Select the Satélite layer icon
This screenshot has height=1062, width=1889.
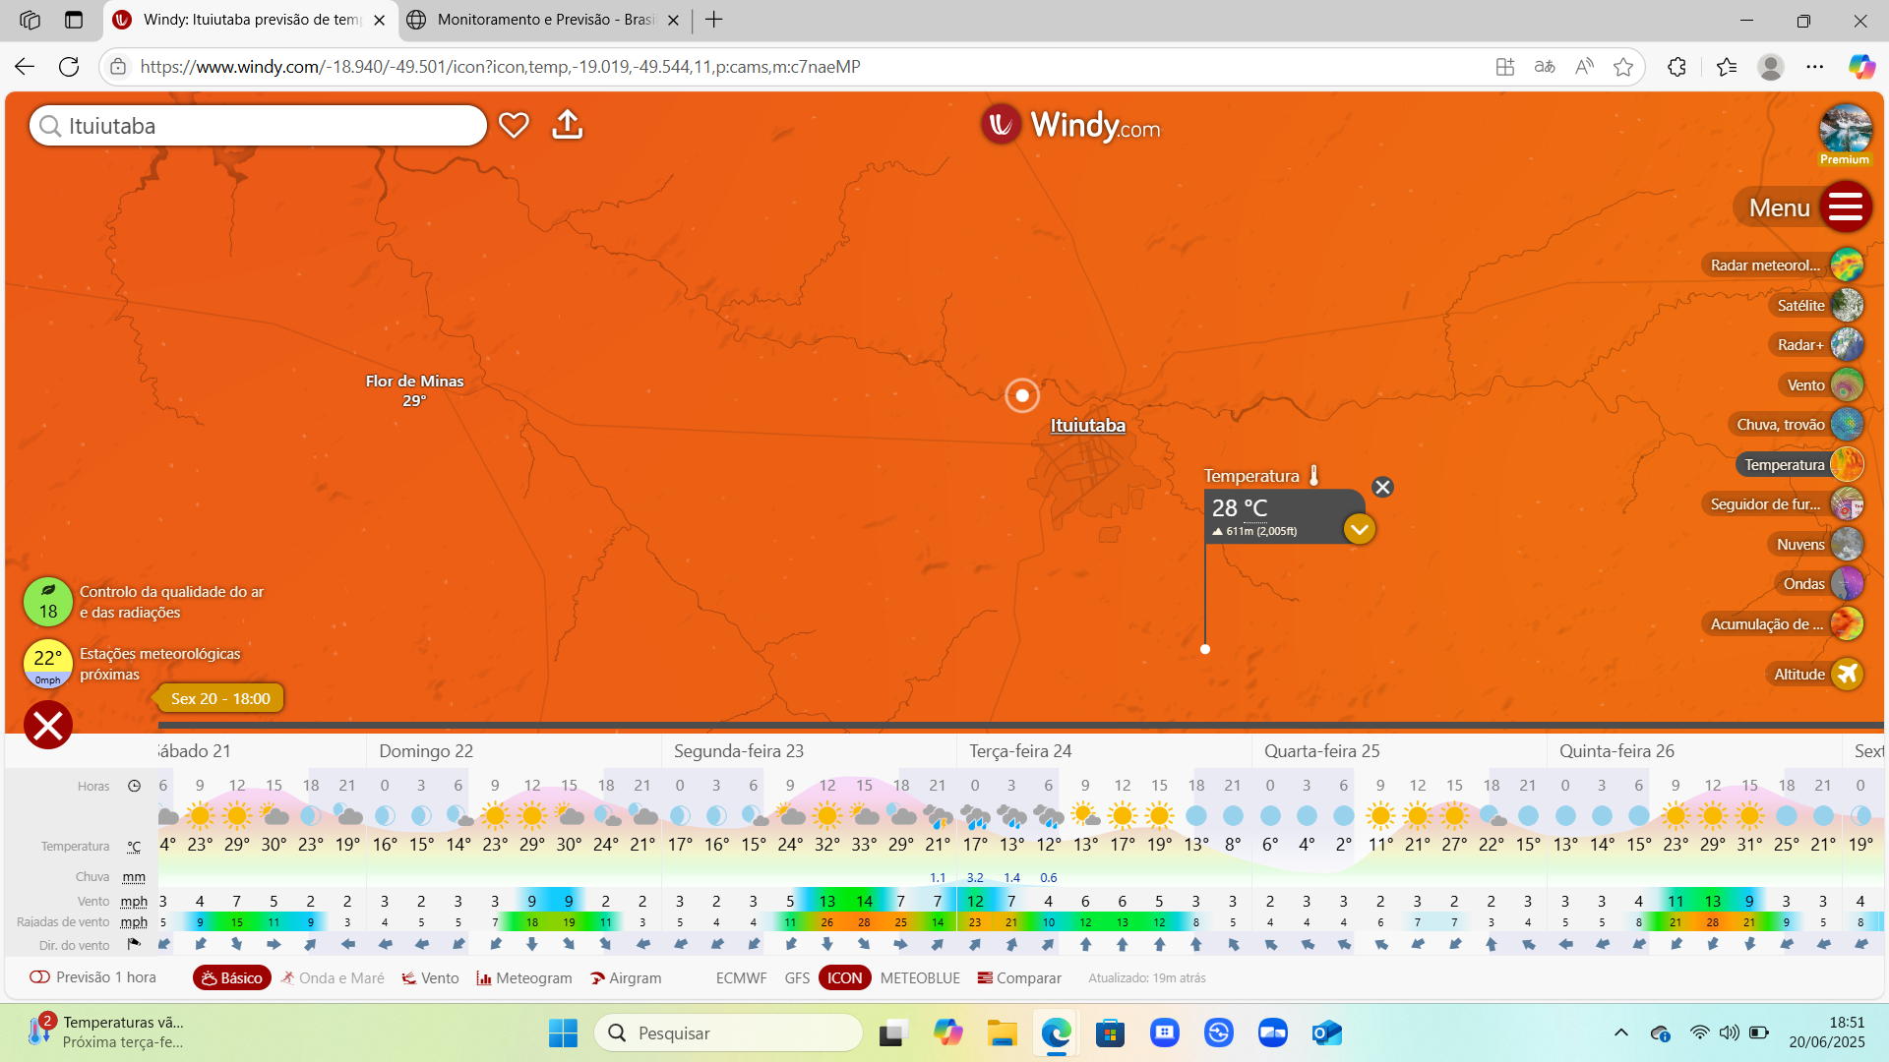pyautogui.click(x=1847, y=305)
